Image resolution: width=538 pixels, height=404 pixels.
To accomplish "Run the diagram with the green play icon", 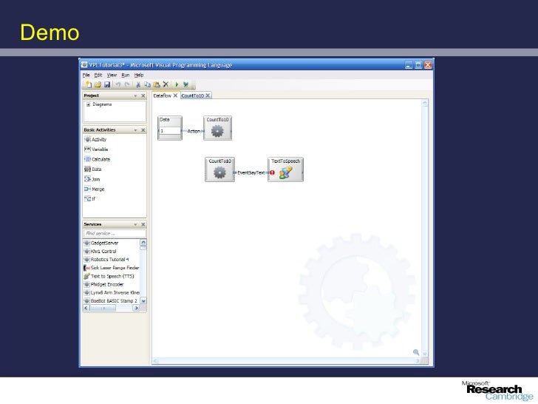I will (177, 84).
